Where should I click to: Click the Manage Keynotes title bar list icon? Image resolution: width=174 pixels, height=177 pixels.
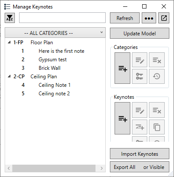7,7
